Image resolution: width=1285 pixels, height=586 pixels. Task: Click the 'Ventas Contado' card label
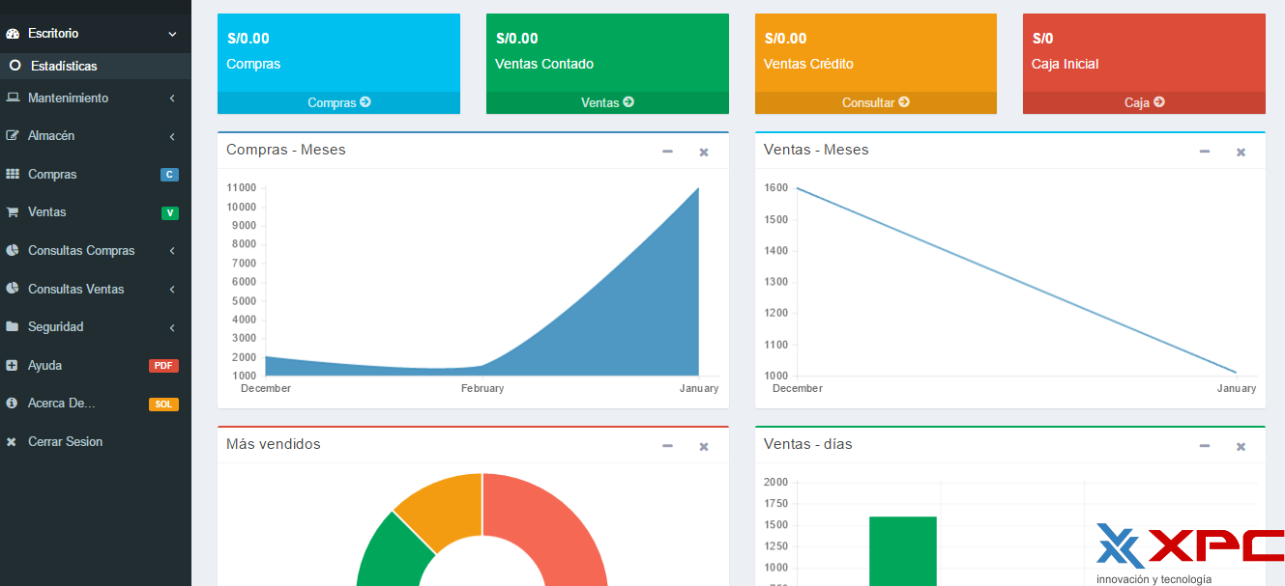click(x=544, y=64)
